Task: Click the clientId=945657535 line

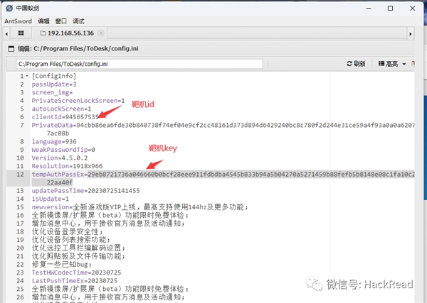Action: [65, 117]
